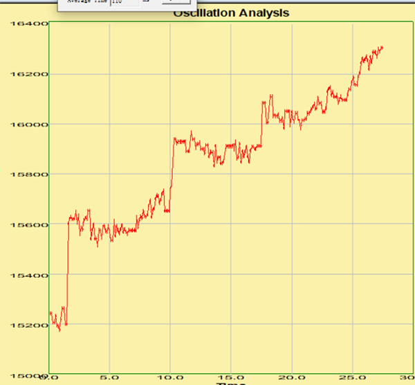Select the 10.0 x-axis tick label
The image size is (415, 385).
tap(170, 378)
